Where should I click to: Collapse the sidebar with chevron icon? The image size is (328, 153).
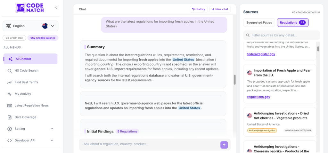(x=56, y=8)
